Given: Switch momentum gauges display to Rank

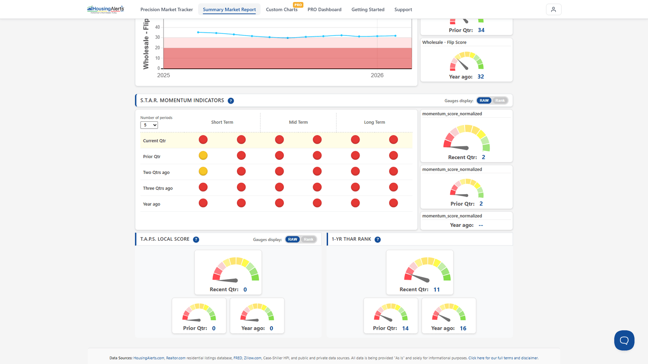Looking at the screenshot, I should click(x=500, y=101).
